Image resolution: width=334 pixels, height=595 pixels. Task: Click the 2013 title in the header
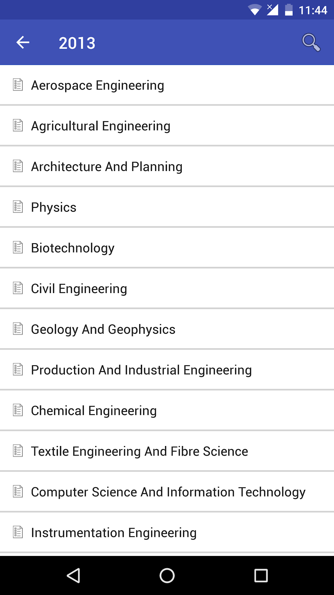click(77, 43)
